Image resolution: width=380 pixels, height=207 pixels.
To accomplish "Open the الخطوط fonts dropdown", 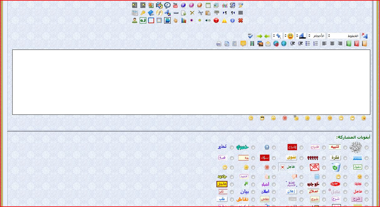I will click(345, 36).
